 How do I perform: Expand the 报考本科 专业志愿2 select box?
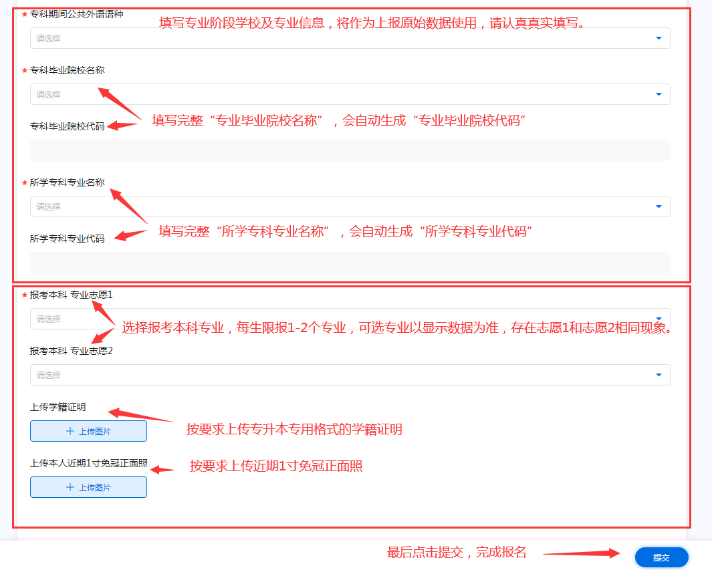coord(334,375)
